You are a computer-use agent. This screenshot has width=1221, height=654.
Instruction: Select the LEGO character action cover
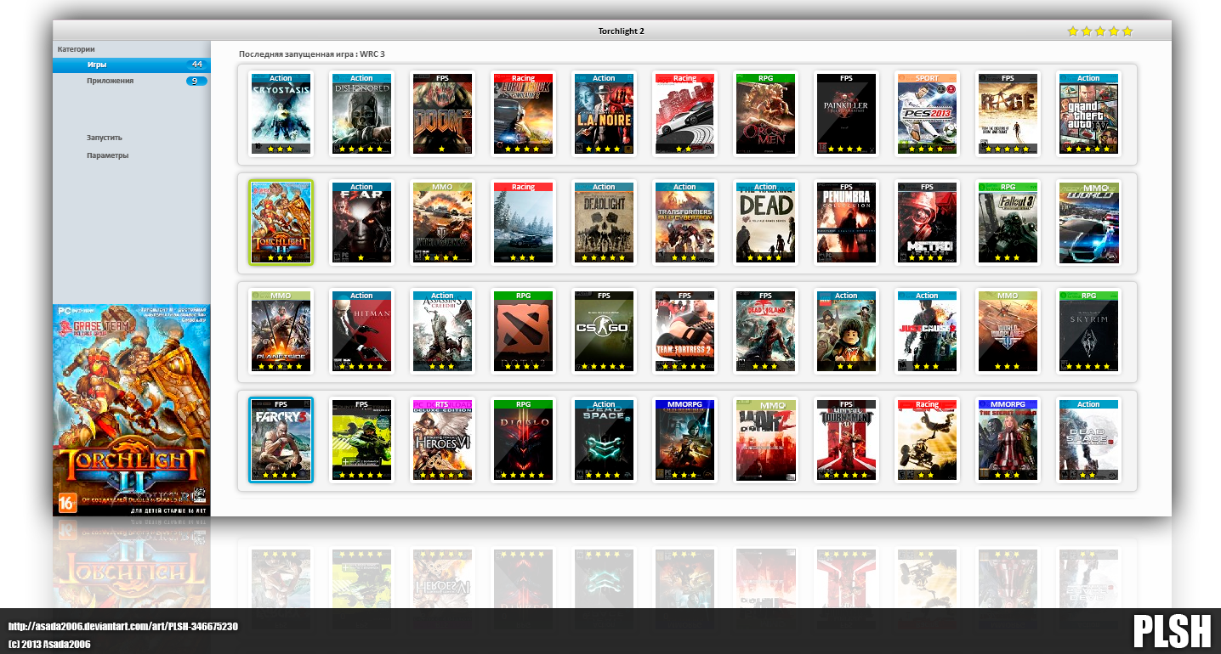point(846,331)
